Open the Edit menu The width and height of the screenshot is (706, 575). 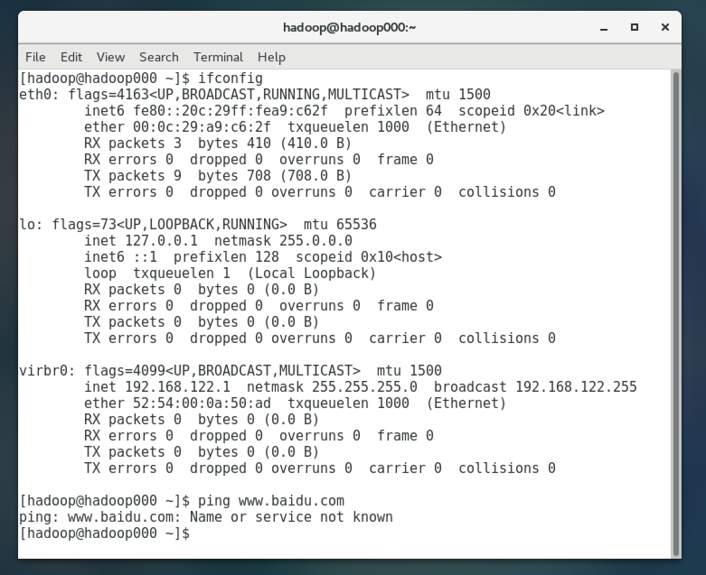tap(71, 57)
